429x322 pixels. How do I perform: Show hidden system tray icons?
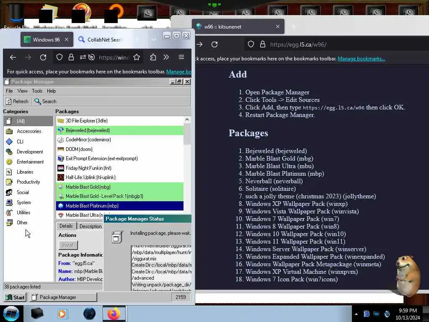coord(356,314)
